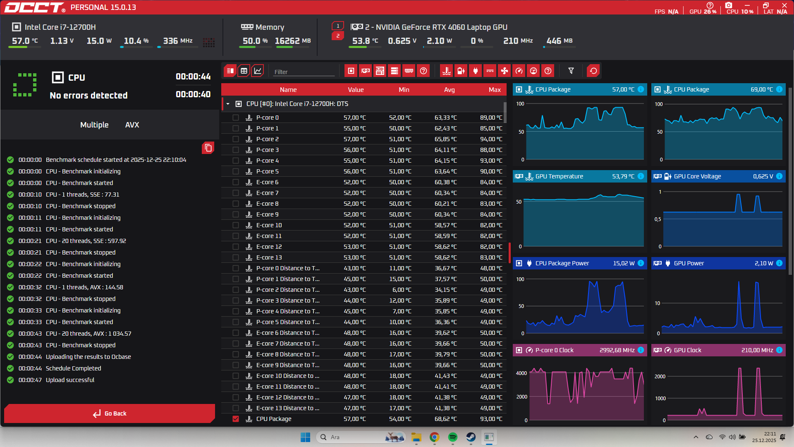Click the reset min/max refresh icon
The width and height of the screenshot is (794, 447).
coord(593,71)
